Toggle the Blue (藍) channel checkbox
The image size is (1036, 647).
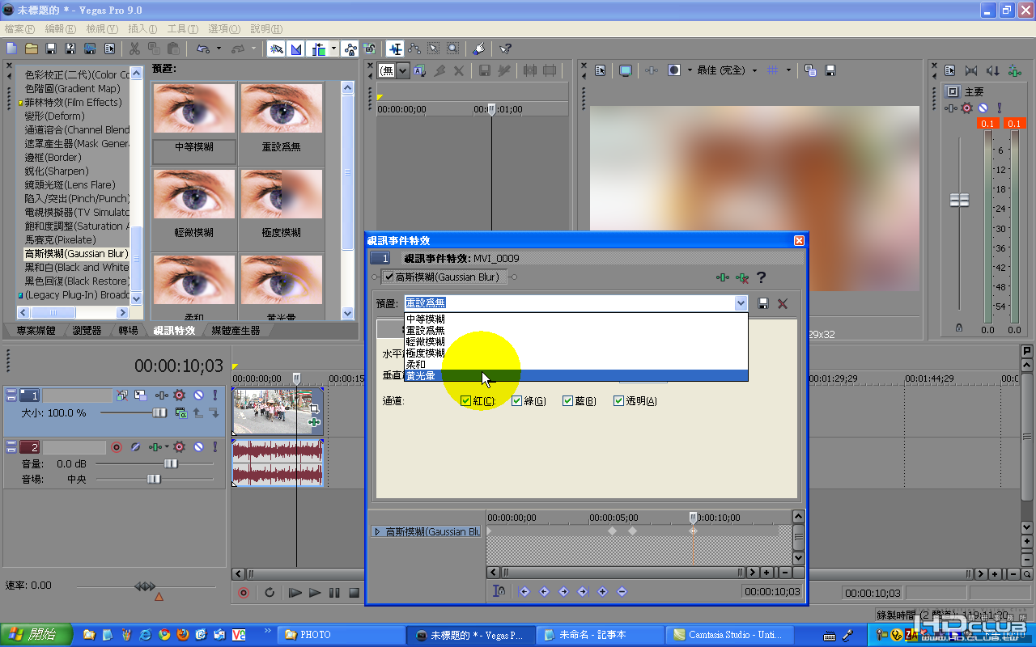pyautogui.click(x=568, y=401)
